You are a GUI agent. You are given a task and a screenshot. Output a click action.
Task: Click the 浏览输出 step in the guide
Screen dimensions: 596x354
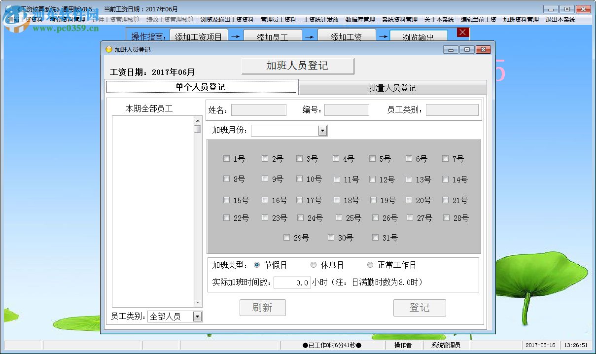coord(419,36)
